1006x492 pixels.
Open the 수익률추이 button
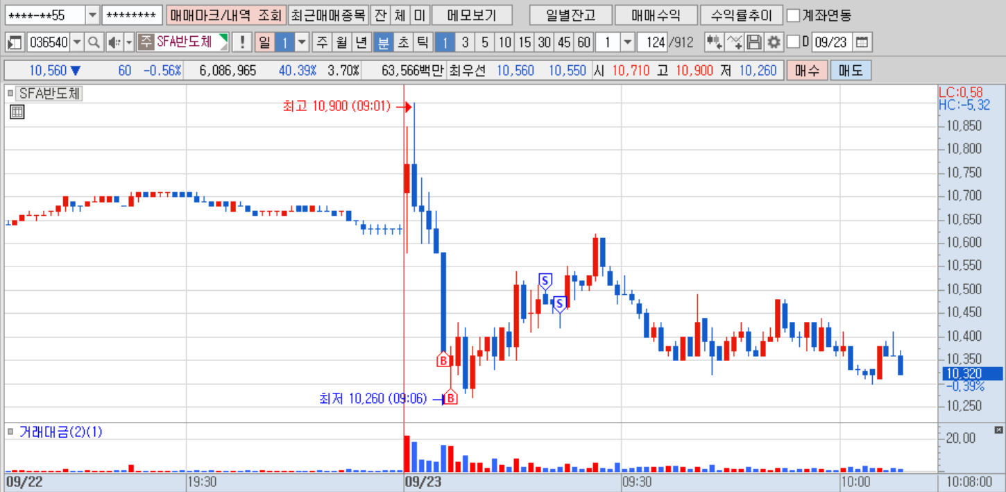coord(741,15)
